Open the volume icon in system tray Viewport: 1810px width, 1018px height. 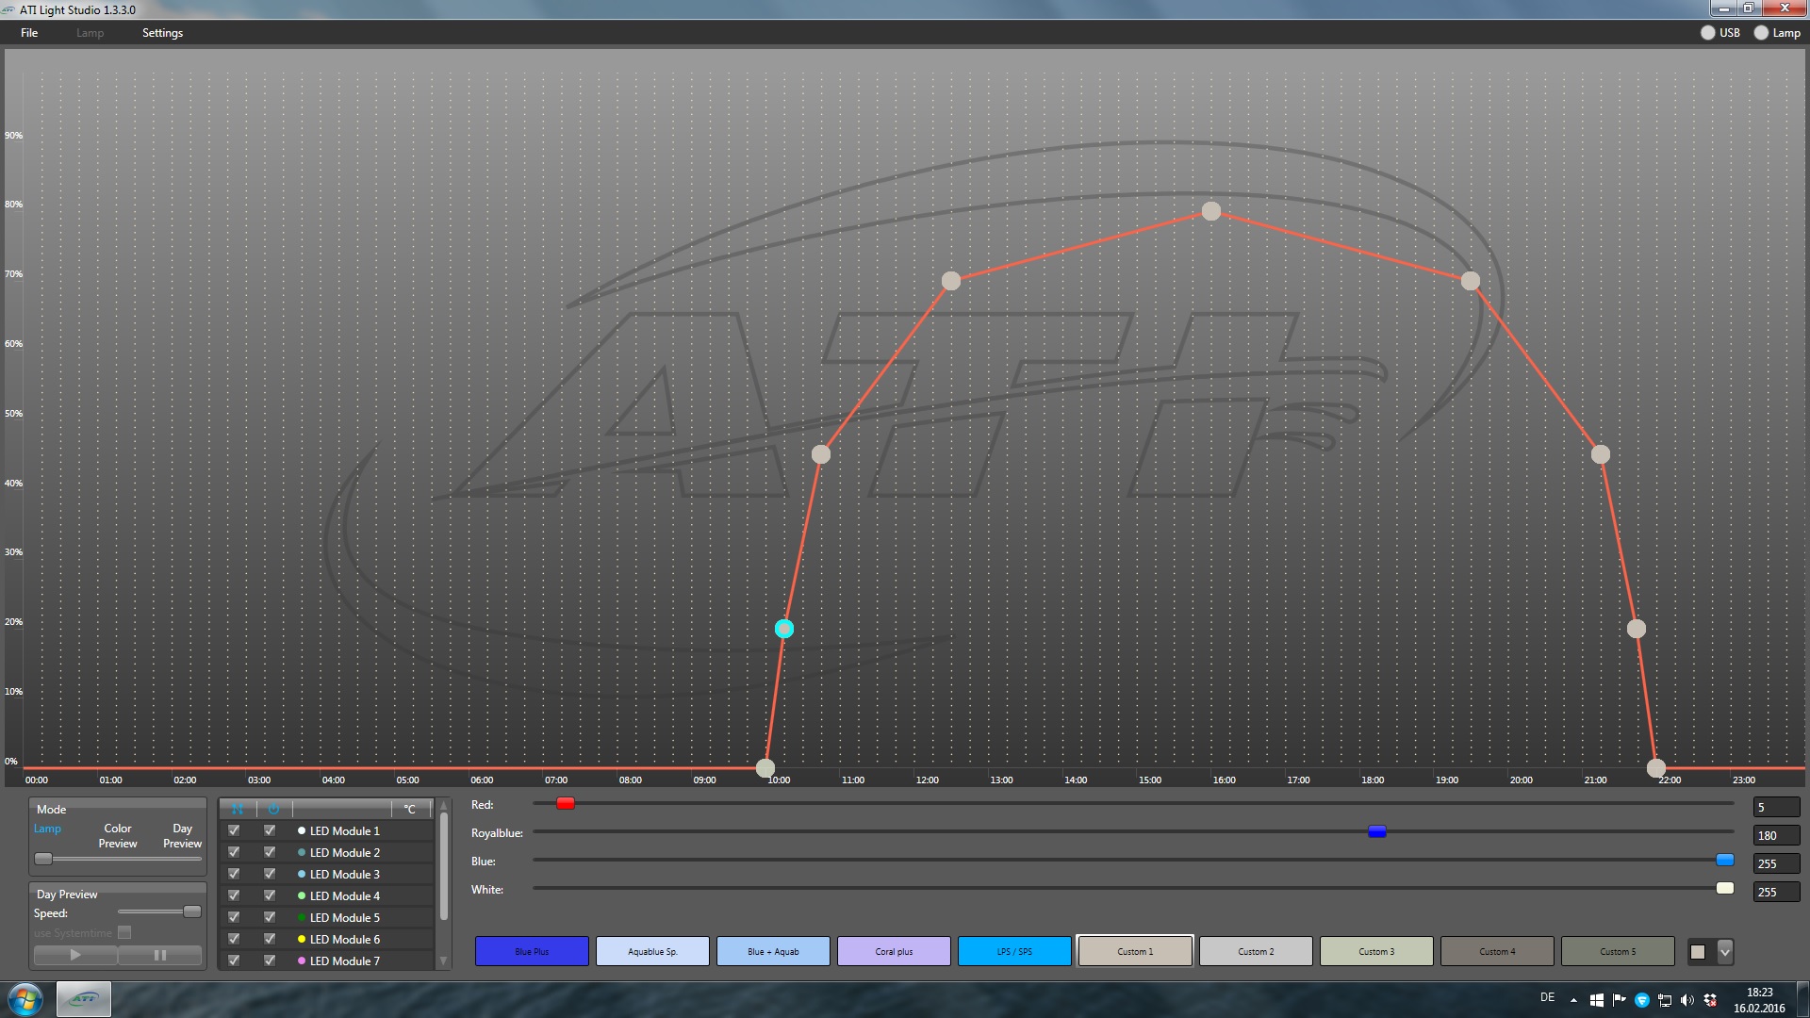tap(1687, 1000)
